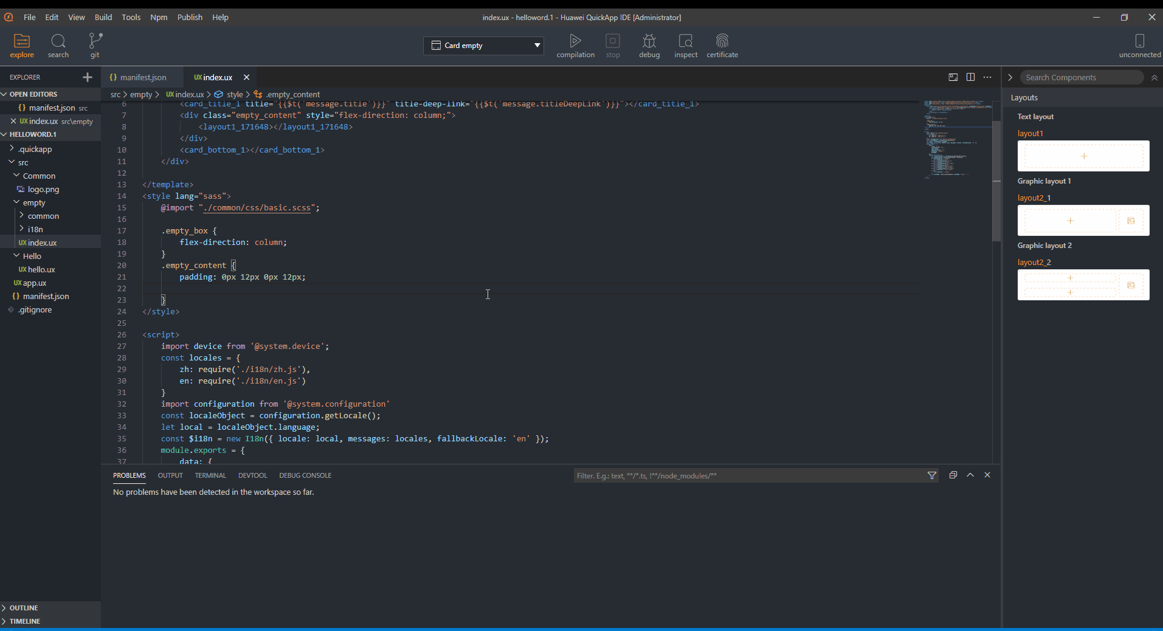Screen dimensions: 1163x631
Task: Open the explore sidebar icon
Action: tap(22, 46)
